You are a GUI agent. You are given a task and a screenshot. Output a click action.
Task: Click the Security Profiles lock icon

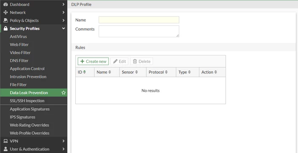(6, 28)
